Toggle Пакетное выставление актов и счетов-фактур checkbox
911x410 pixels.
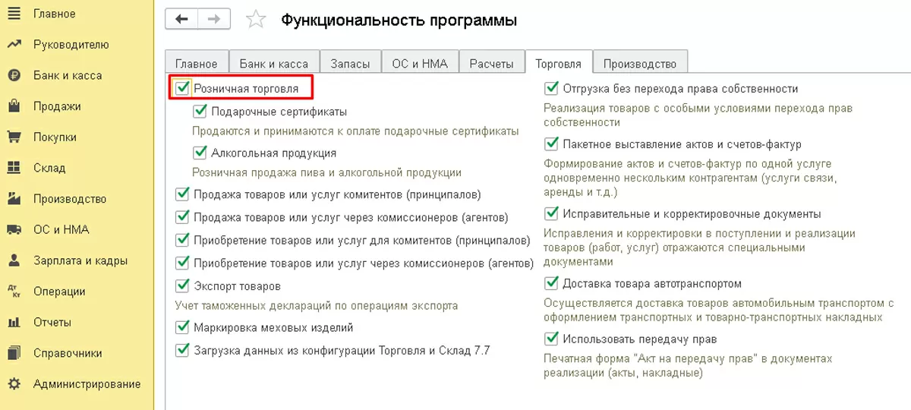pos(552,143)
